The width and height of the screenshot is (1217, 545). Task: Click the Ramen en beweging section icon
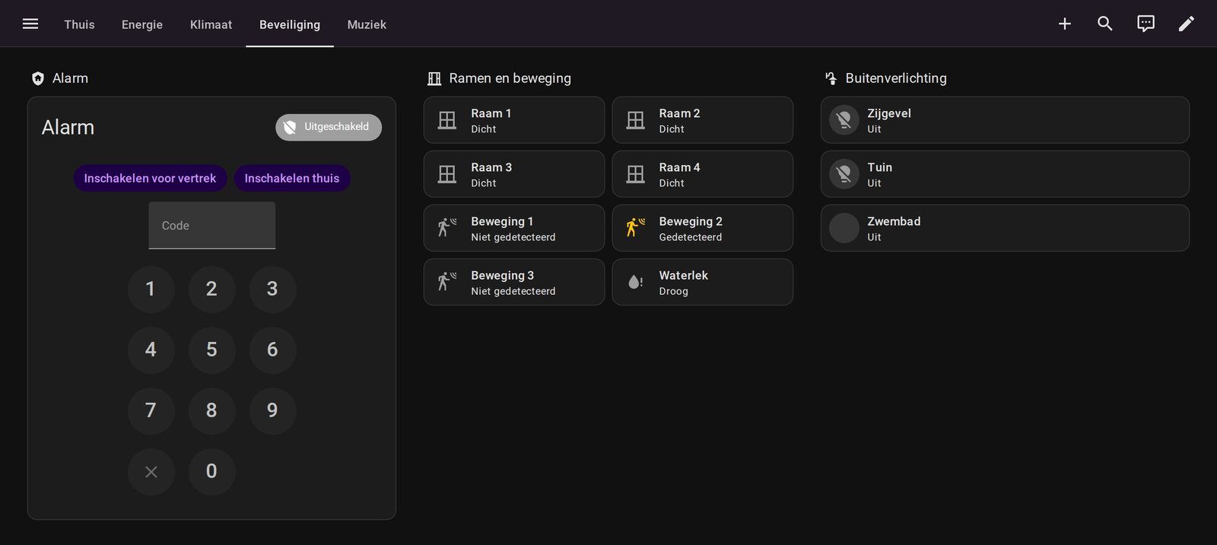coord(434,78)
